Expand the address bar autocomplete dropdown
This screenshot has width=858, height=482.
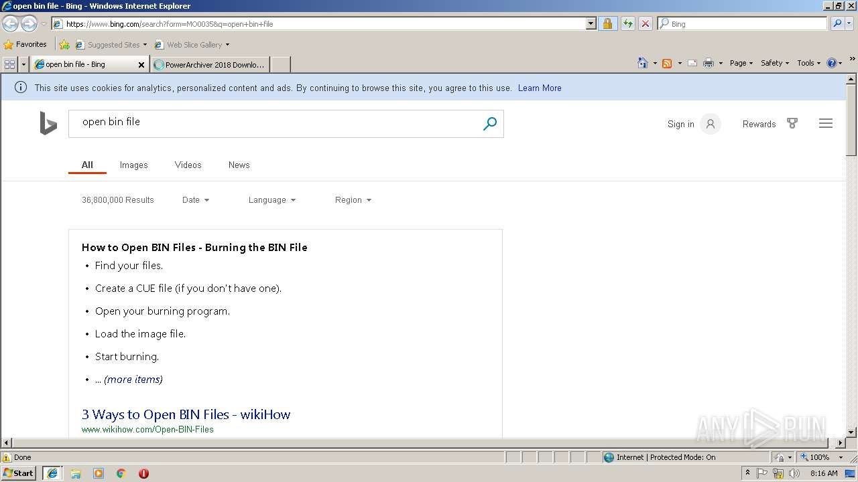click(x=591, y=24)
